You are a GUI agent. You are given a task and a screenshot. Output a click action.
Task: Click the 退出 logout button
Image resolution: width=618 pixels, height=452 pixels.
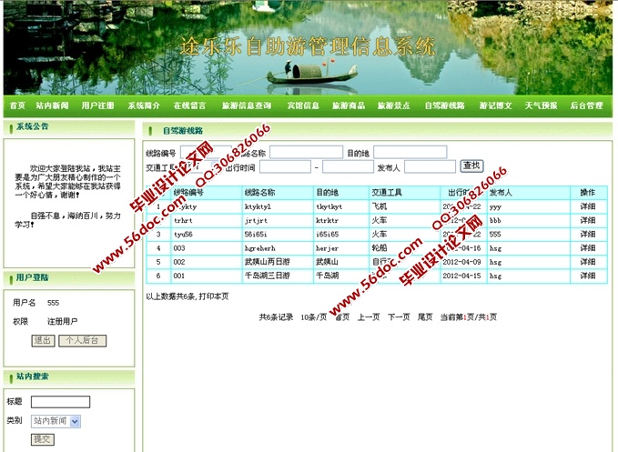[x=43, y=340]
